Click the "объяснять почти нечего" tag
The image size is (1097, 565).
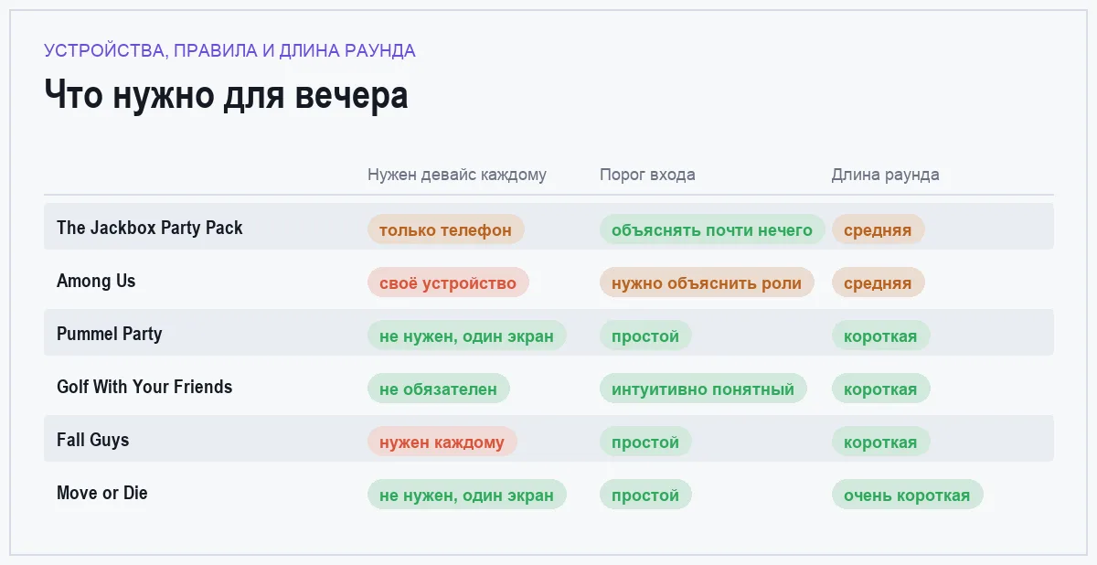point(712,229)
